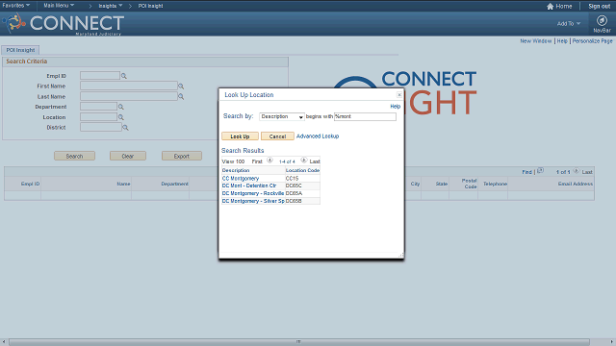The width and height of the screenshot is (616, 346).
Task: Select CC Montgomery result
Action: tap(241, 178)
